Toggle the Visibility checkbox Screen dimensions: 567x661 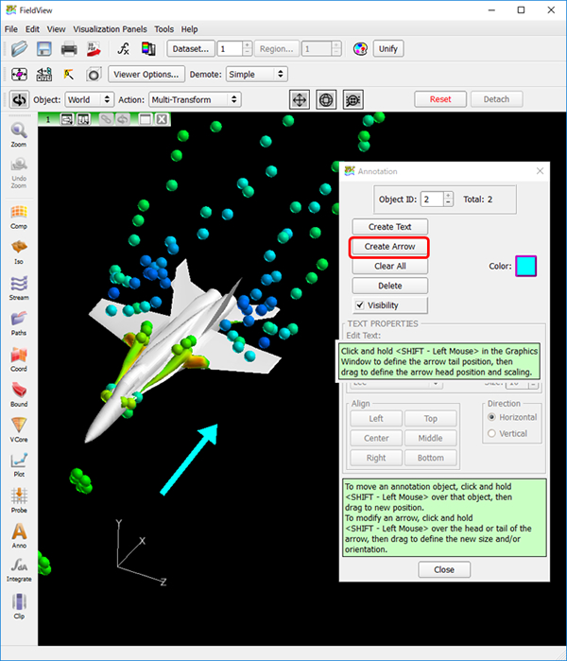coord(360,305)
